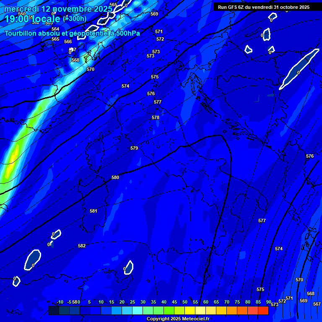Select the 580 label on the thick contour
Viewport: 322px width, 322px height.
(115, 178)
